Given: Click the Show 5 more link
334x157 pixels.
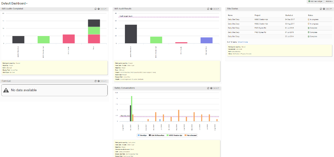Looking at the screenshot, I should coord(243,42).
